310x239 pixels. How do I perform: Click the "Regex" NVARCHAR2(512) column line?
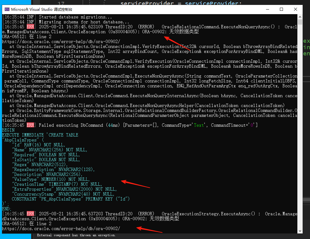click(40, 165)
